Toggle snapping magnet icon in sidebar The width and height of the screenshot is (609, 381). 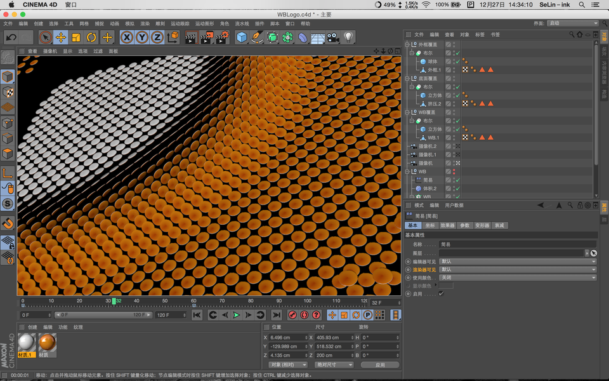click(x=8, y=223)
